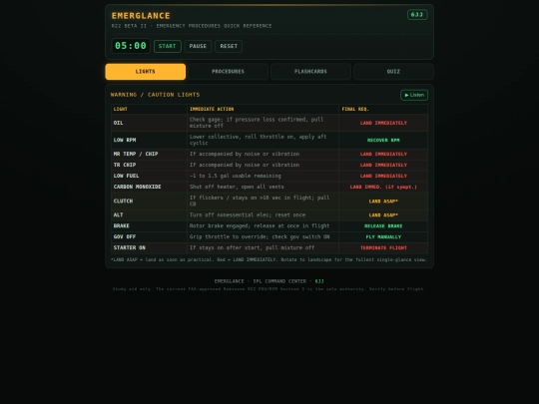Select the MR TEMP / CHIP label

[136, 154]
